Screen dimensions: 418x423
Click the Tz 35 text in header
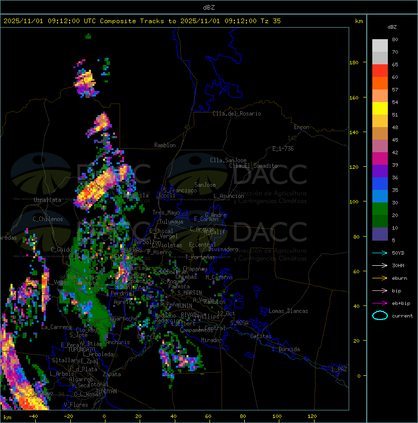click(x=271, y=21)
